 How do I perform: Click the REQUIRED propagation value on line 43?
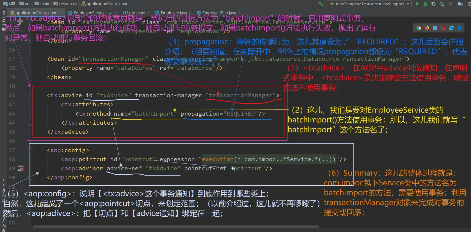tap(241, 114)
